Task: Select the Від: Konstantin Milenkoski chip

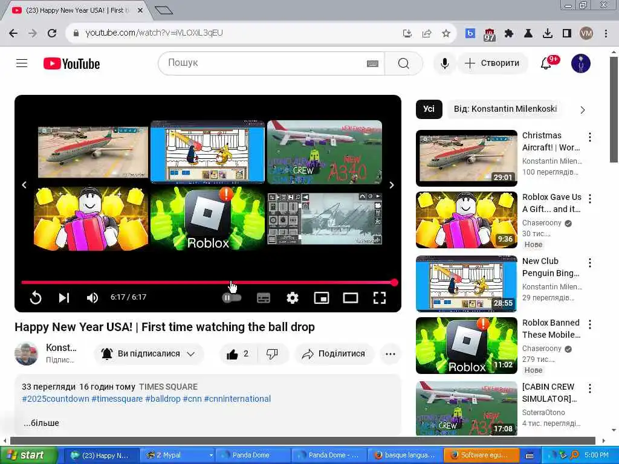Action: click(505, 109)
